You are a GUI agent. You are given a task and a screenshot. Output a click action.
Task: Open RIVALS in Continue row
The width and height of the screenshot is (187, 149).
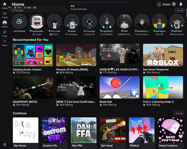pos(142,130)
